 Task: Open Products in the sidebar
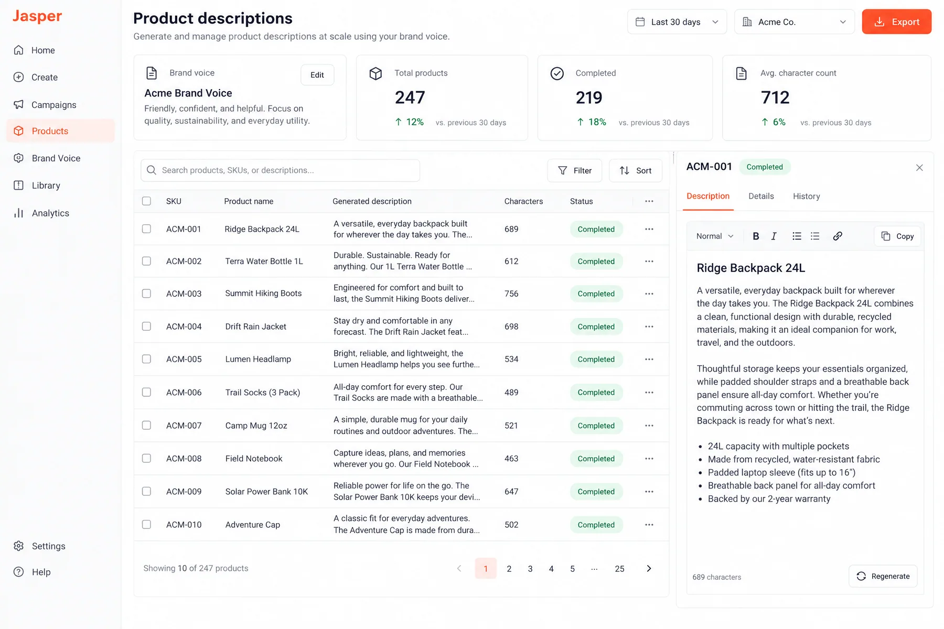(x=60, y=131)
